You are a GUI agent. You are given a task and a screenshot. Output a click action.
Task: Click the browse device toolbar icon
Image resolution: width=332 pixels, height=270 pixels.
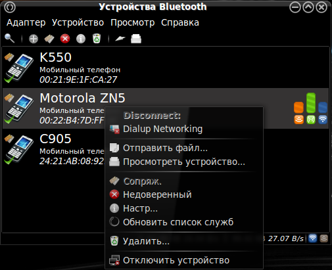(x=136, y=39)
